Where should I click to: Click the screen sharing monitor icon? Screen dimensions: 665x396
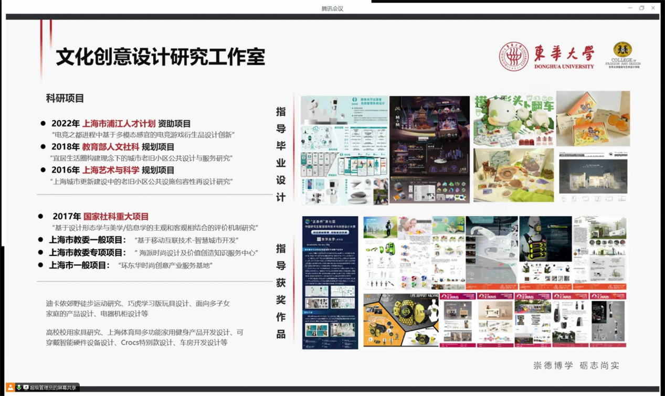click(26, 388)
